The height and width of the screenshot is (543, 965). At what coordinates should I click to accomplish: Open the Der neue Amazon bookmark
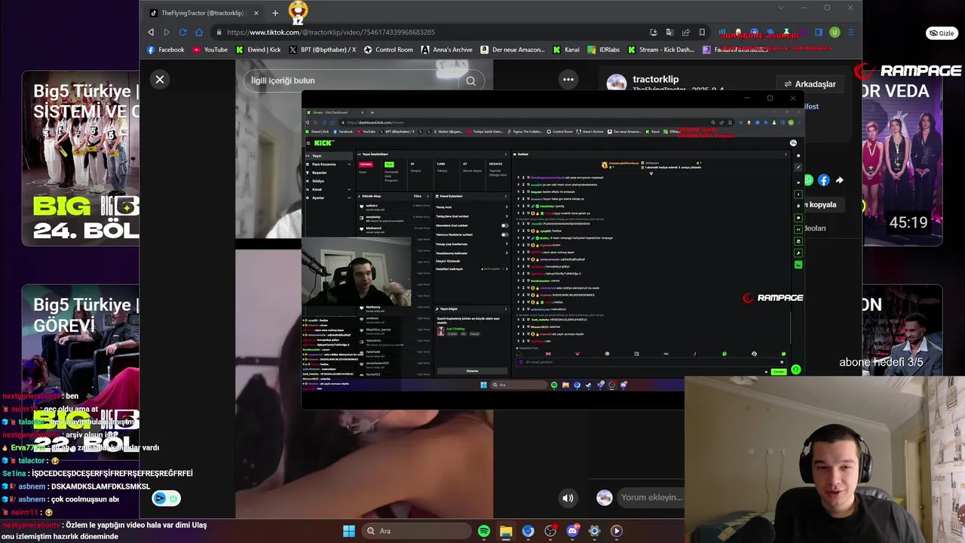pos(513,50)
